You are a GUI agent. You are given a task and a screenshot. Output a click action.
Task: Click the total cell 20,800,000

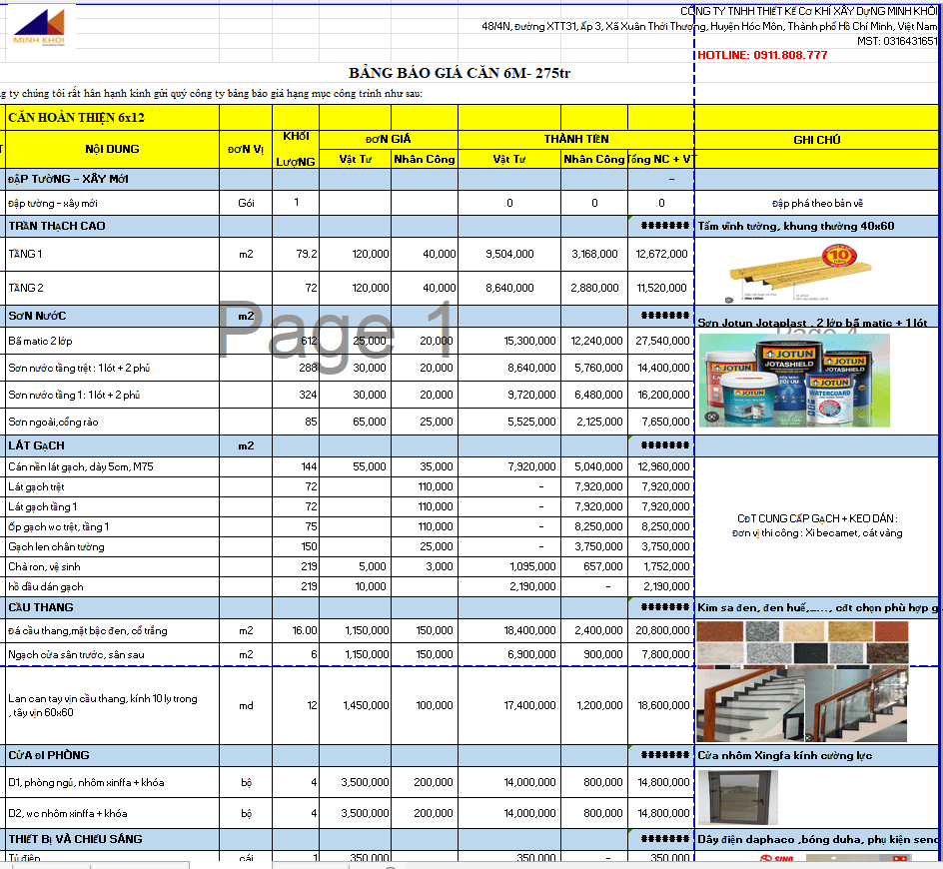pos(661,631)
